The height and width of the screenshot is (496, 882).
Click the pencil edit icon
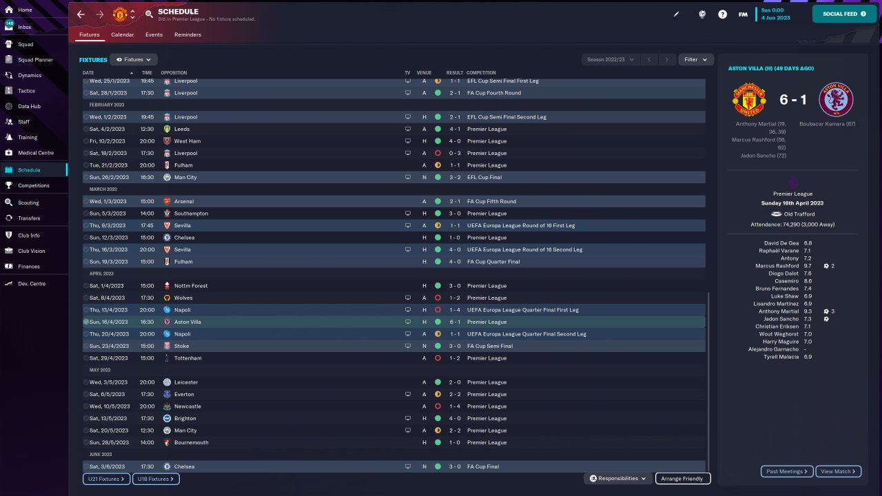677,14
